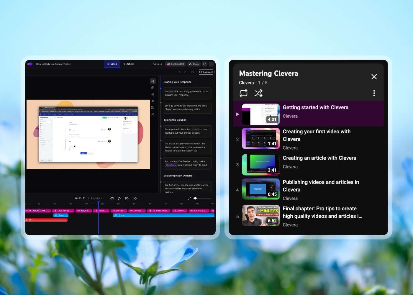413x295 pixels.
Task: Switch to the Video tab
Action: click(x=112, y=64)
